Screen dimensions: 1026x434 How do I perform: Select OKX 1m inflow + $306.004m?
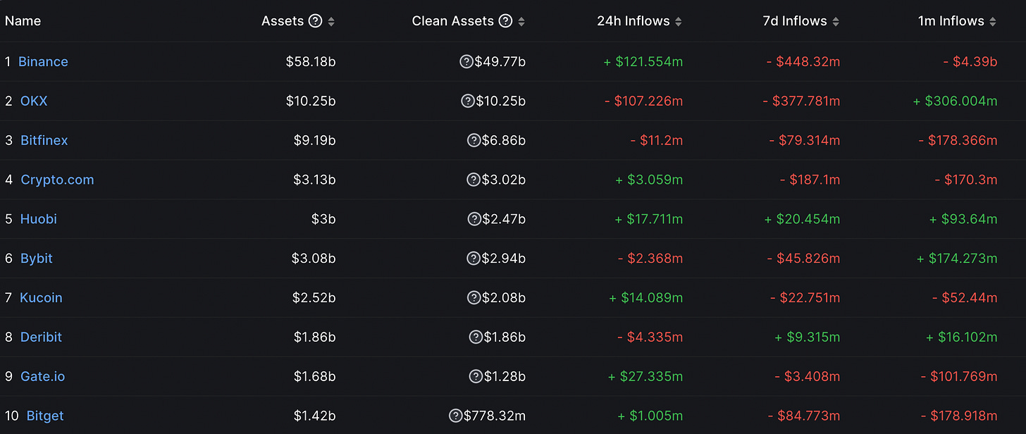[956, 101]
